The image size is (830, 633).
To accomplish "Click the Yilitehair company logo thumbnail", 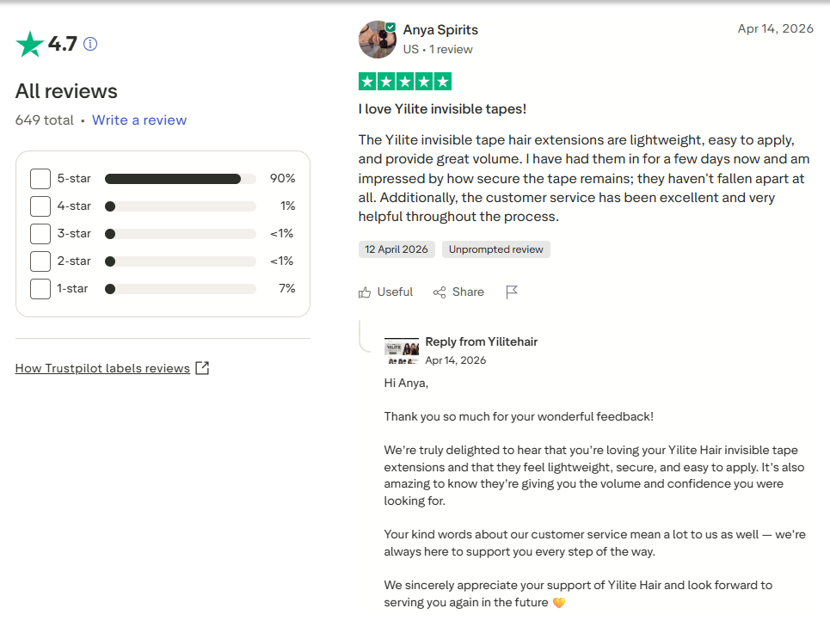I will coord(401,351).
